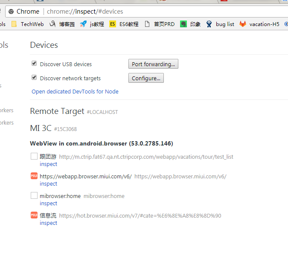Image resolution: width=288 pixels, height=259 pixels.
Task: Open the ES6教程 bookmark ES icon
Action: pos(112,24)
